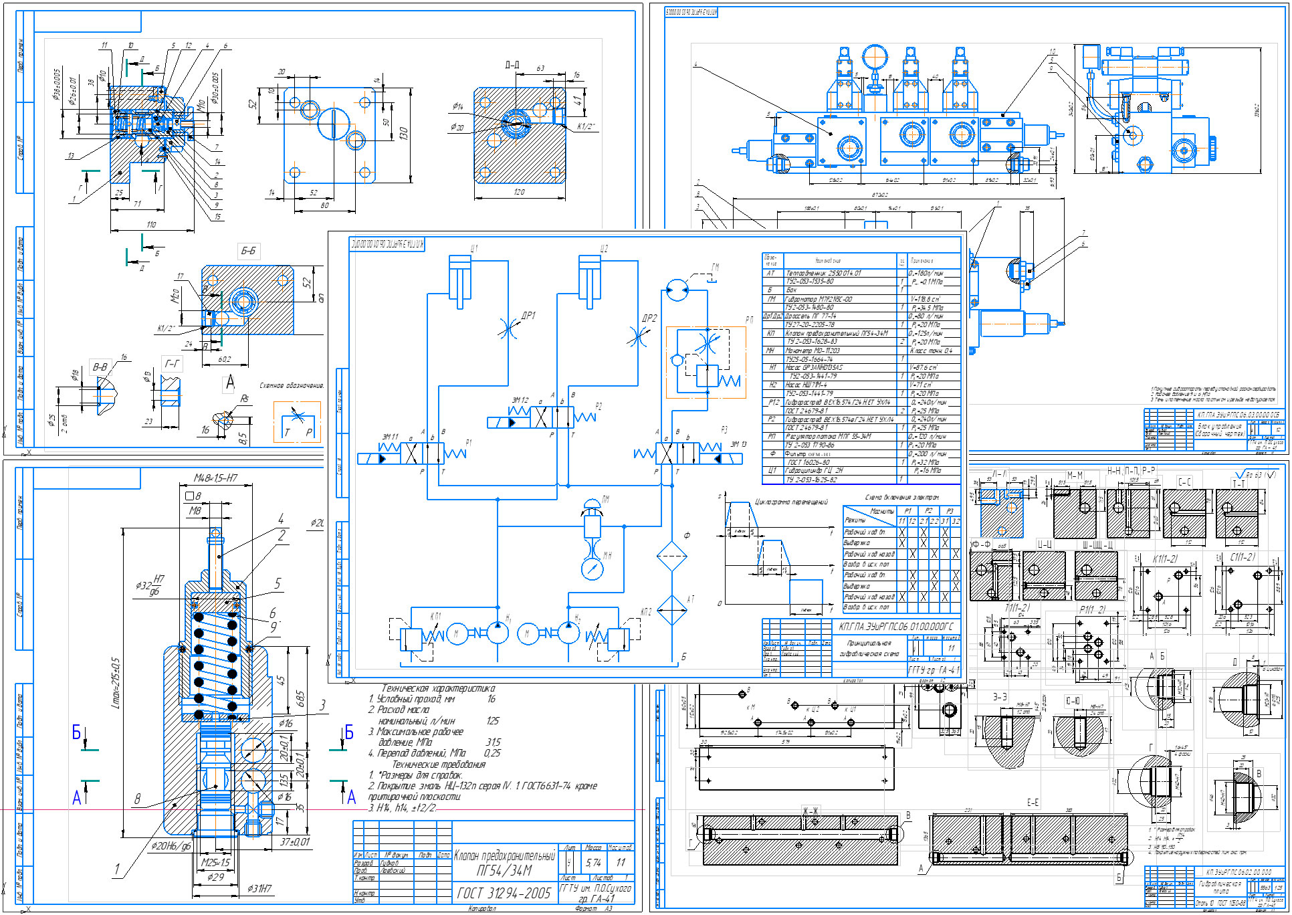Click the Г-Г section view label
The height and width of the screenshot is (915, 1292).
tap(172, 364)
